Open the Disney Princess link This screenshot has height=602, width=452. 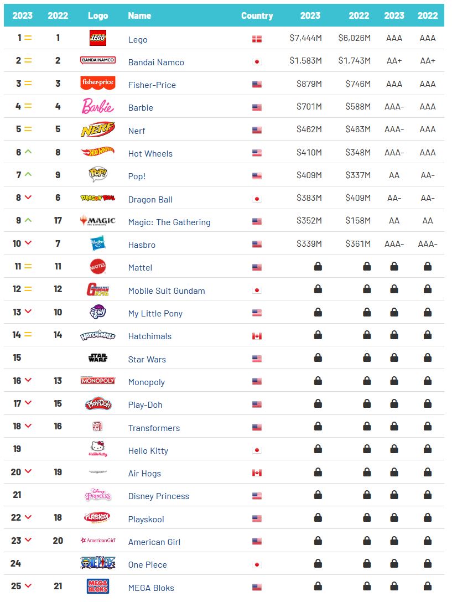point(159,496)
